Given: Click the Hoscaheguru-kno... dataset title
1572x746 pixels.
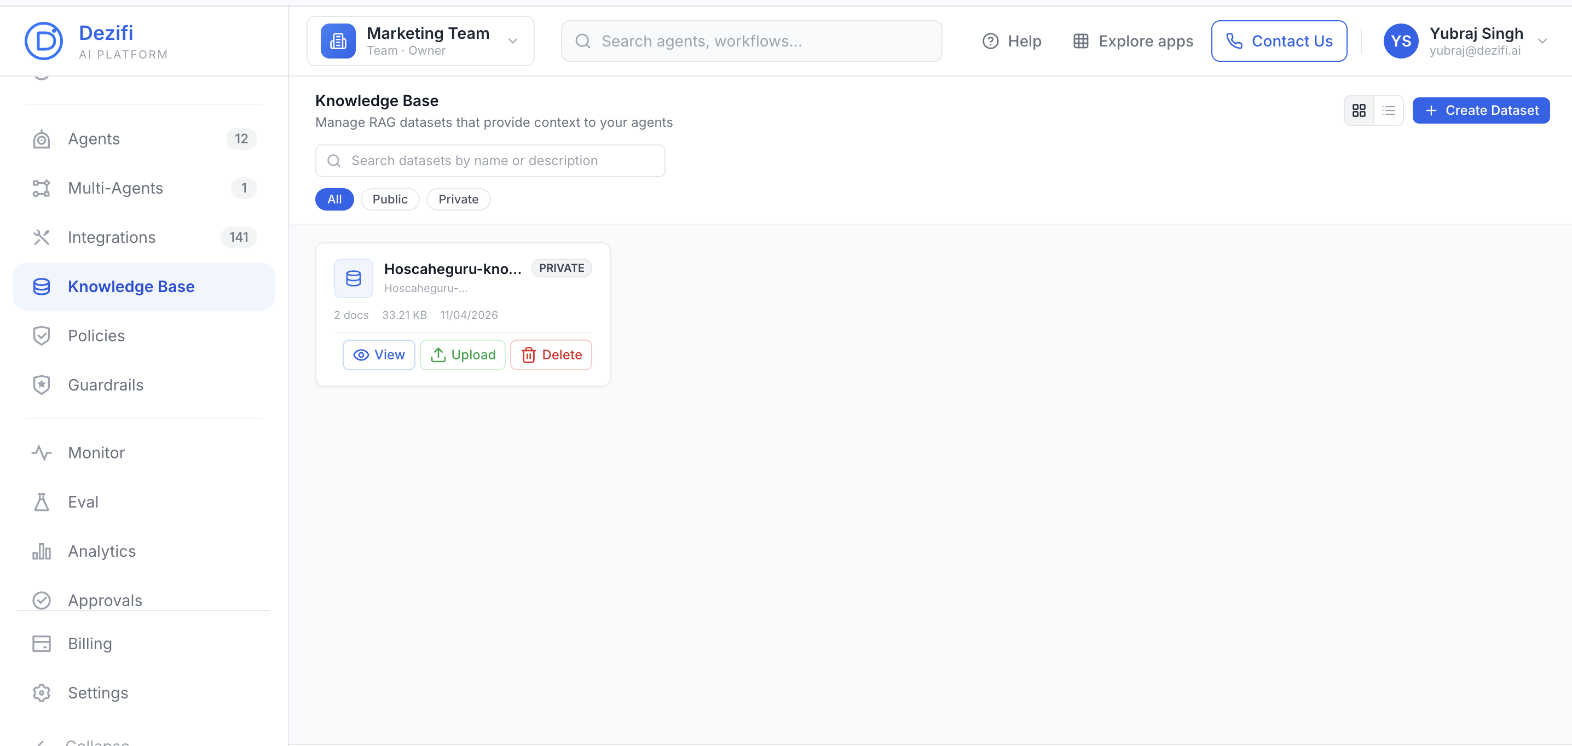Looking at the screenshot, I should point(453,269).
